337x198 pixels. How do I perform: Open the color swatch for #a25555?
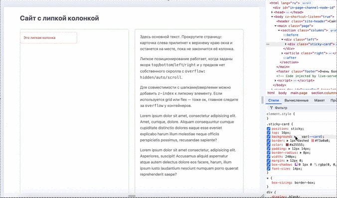287,145
